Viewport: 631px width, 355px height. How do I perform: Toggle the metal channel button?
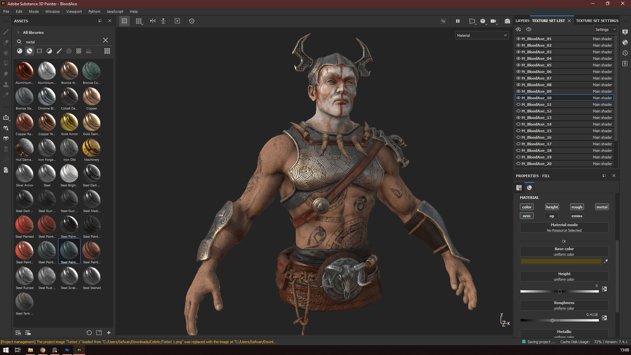602,207
